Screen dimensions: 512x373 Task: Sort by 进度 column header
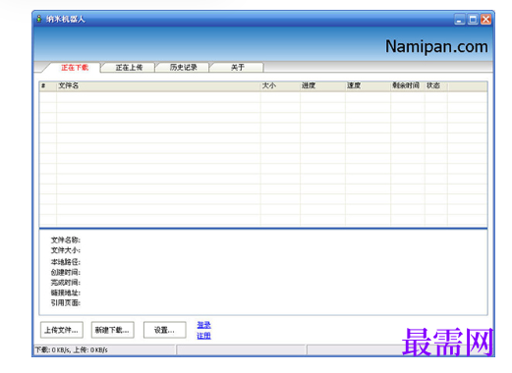pos(322,85)
